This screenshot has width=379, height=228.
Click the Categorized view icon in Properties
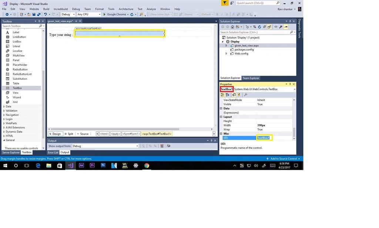(x=222, y=95)
